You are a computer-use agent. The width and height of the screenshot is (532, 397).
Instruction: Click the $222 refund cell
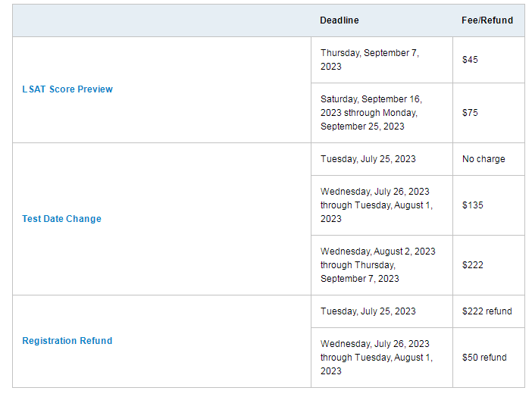[489, 311]
